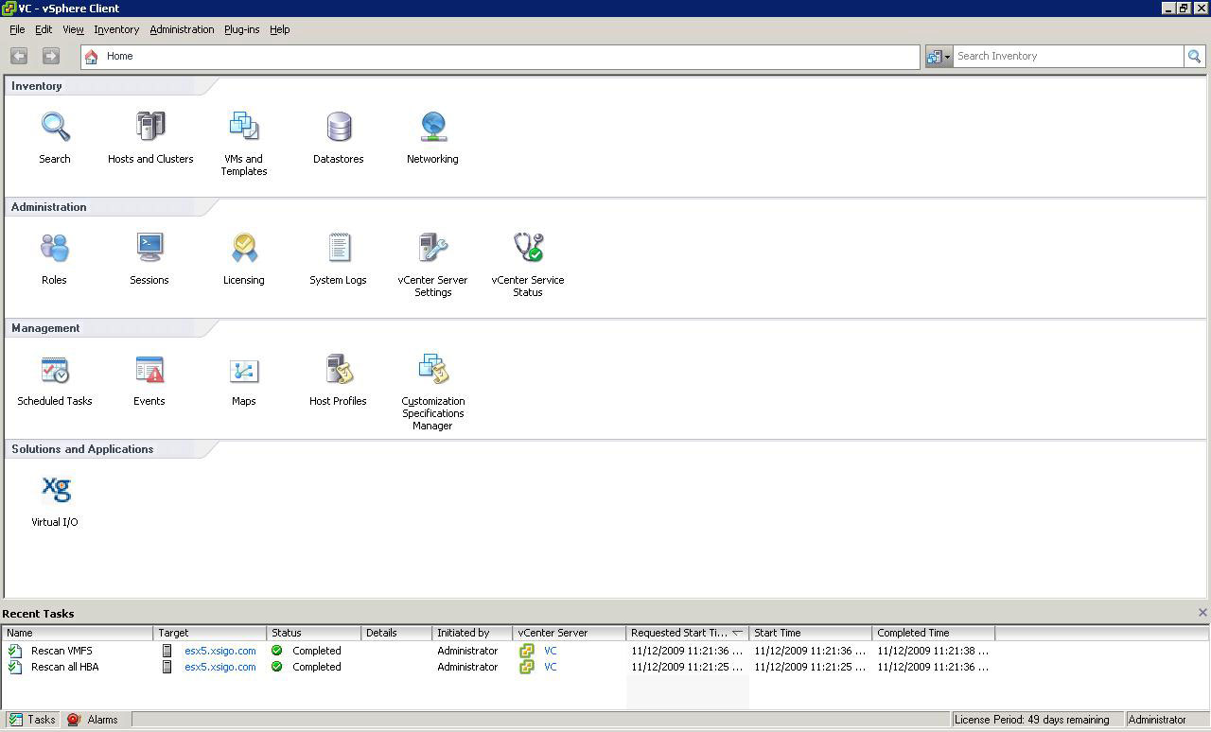Open the Help menu
The height and width of the screenshot is (732, 1211).
click(279, 29)
